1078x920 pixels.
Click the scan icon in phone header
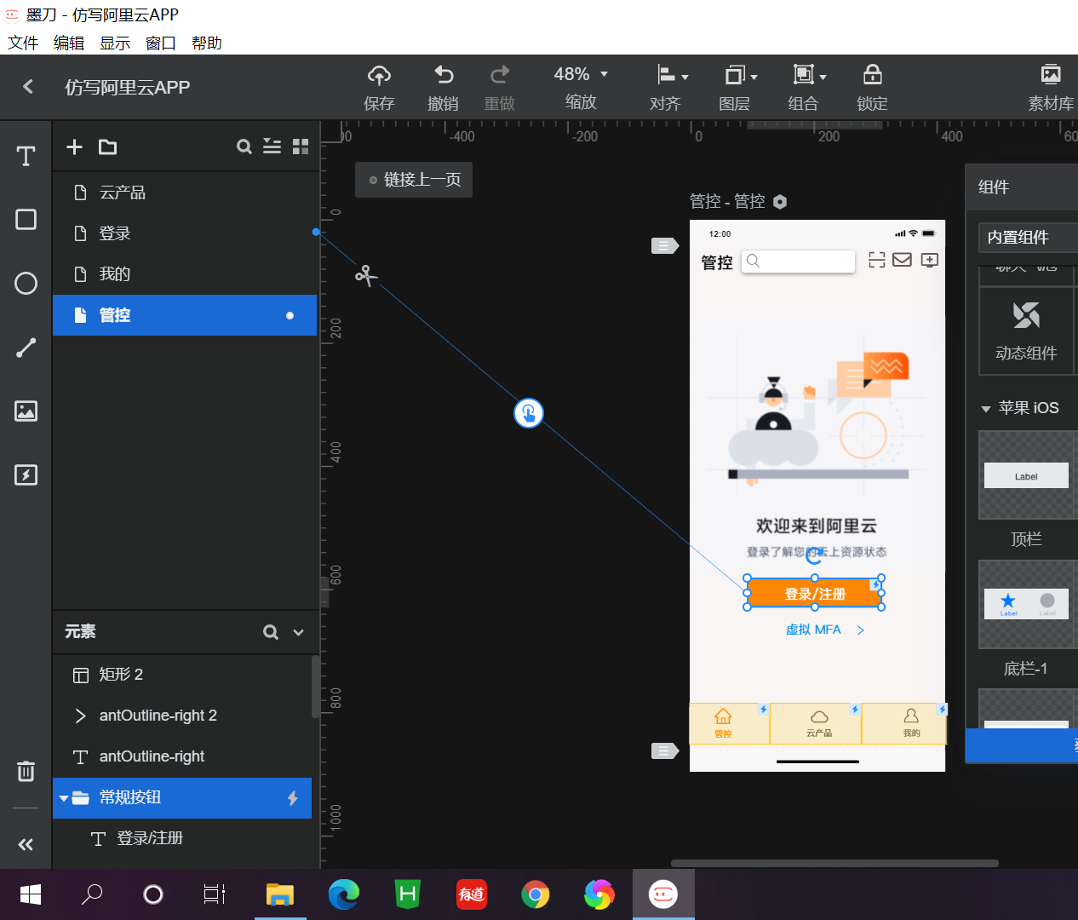pyautogui.click(x=876, y=260)
